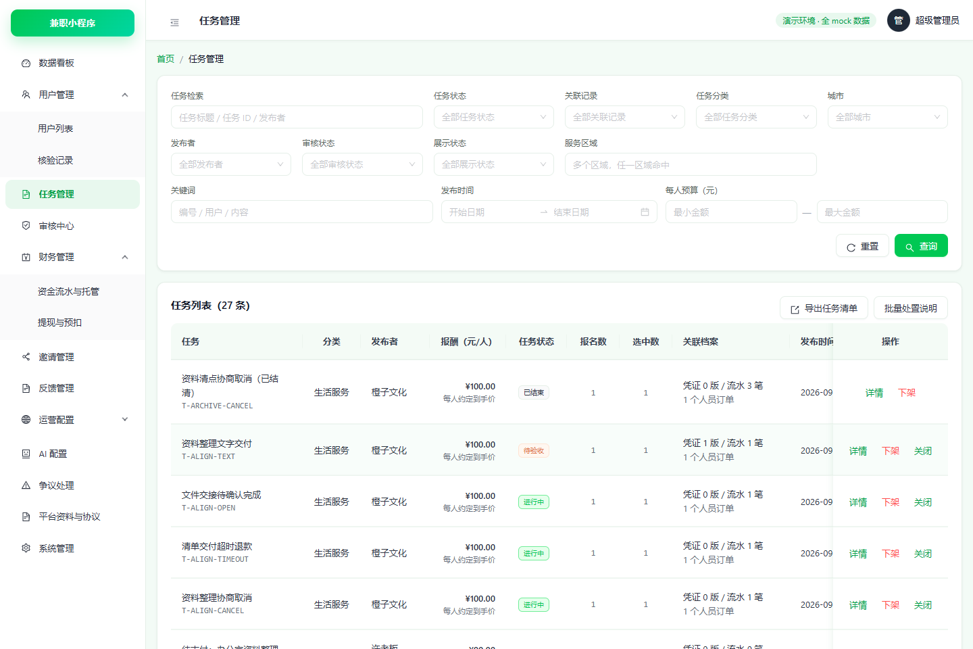Click 批量处理说明 button
The height and width of the screenshot is (649, 973).
tap(911, 308)
